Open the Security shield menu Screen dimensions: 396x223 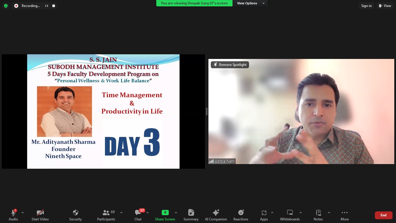pyautogui.click(x=75, y=215)
